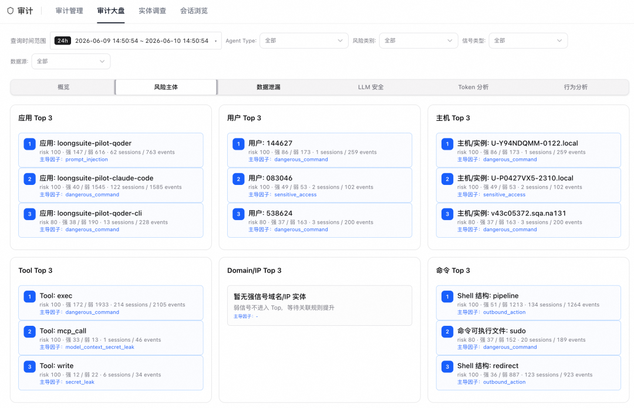Viewport: 634px width, 408px height.
Task: Click the 暂无强信号域名/IP 实体 card
Action: [319, 306]
